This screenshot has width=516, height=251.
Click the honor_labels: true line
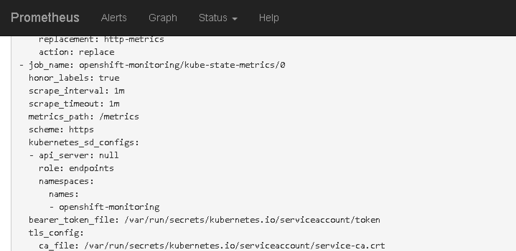74,78
